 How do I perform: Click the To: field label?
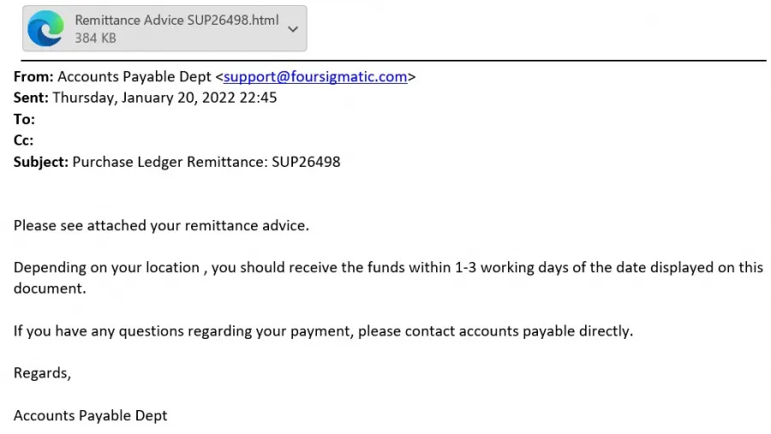24,120
